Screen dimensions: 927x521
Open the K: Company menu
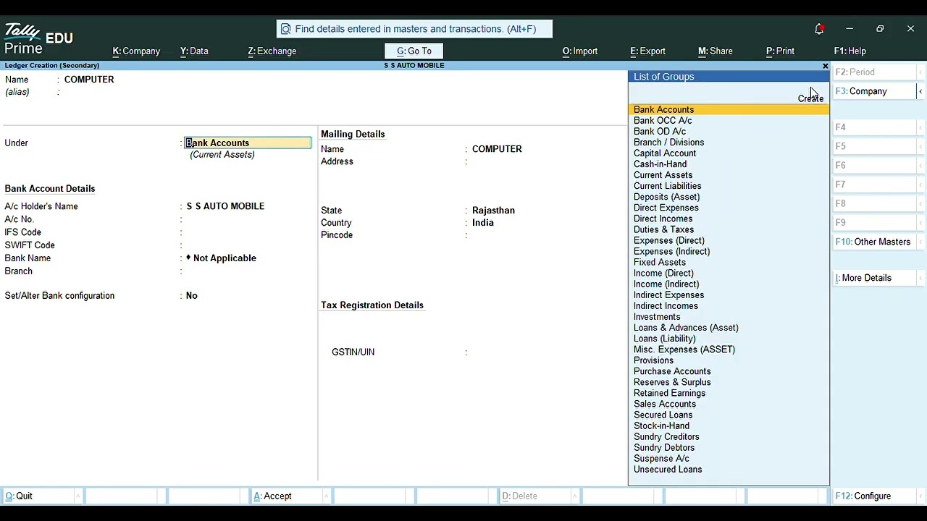pos(136,51)
